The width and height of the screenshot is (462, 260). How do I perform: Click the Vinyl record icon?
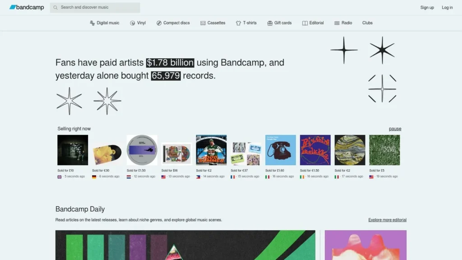coord(133,23)
